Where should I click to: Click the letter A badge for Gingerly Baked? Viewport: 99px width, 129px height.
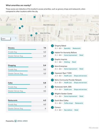(52, 46)
